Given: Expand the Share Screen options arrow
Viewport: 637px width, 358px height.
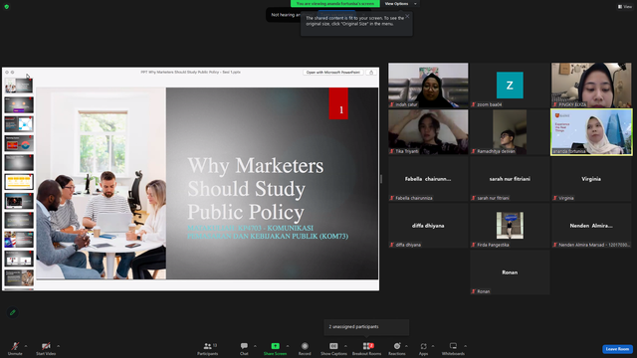Looking at the screenshot, I should click(288, 346).
